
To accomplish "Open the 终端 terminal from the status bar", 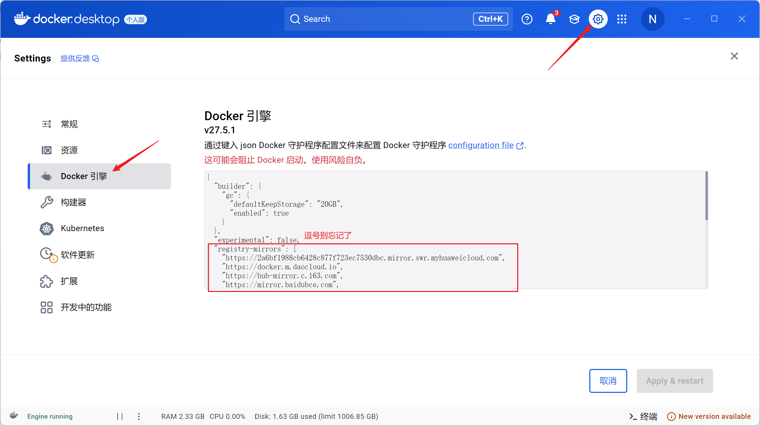I will point(644,416).
